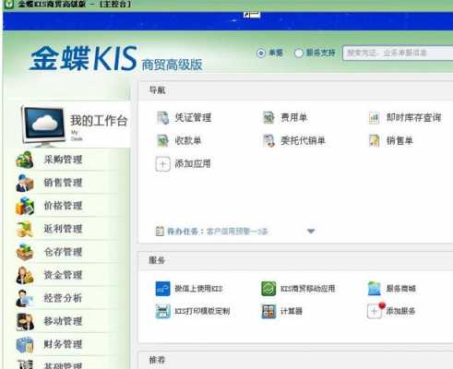Open 即时库存查询 inventory query icon
Screen dimensions: 453x369
coord(374,118)
